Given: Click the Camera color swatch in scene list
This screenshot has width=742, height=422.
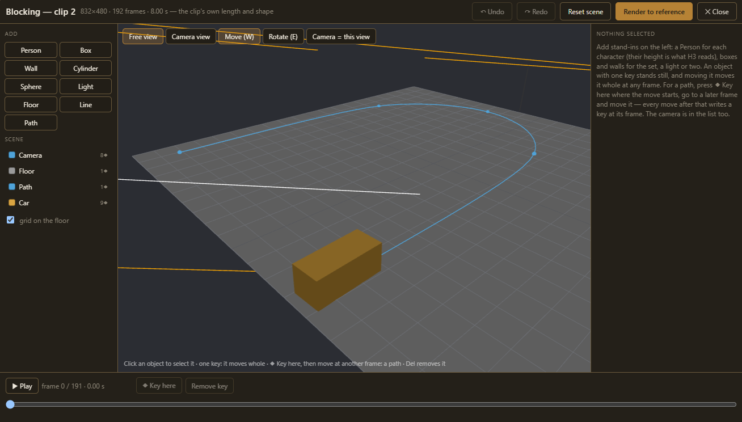Looking at the screenshot, I should click(12, 155).
